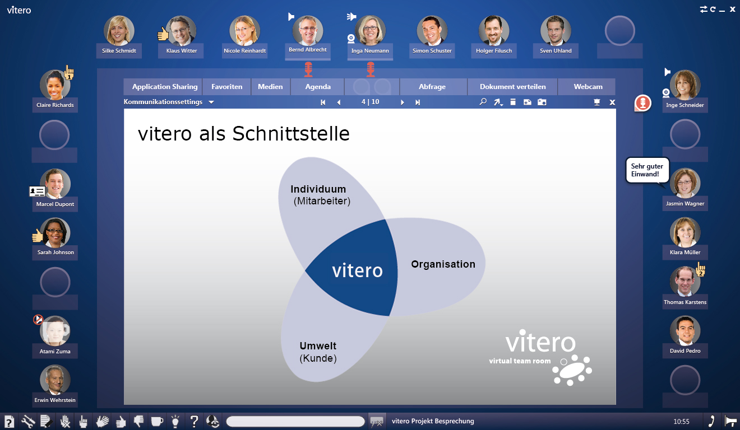Click the question mark icon in bottom bar

click(x=194, y=421)
